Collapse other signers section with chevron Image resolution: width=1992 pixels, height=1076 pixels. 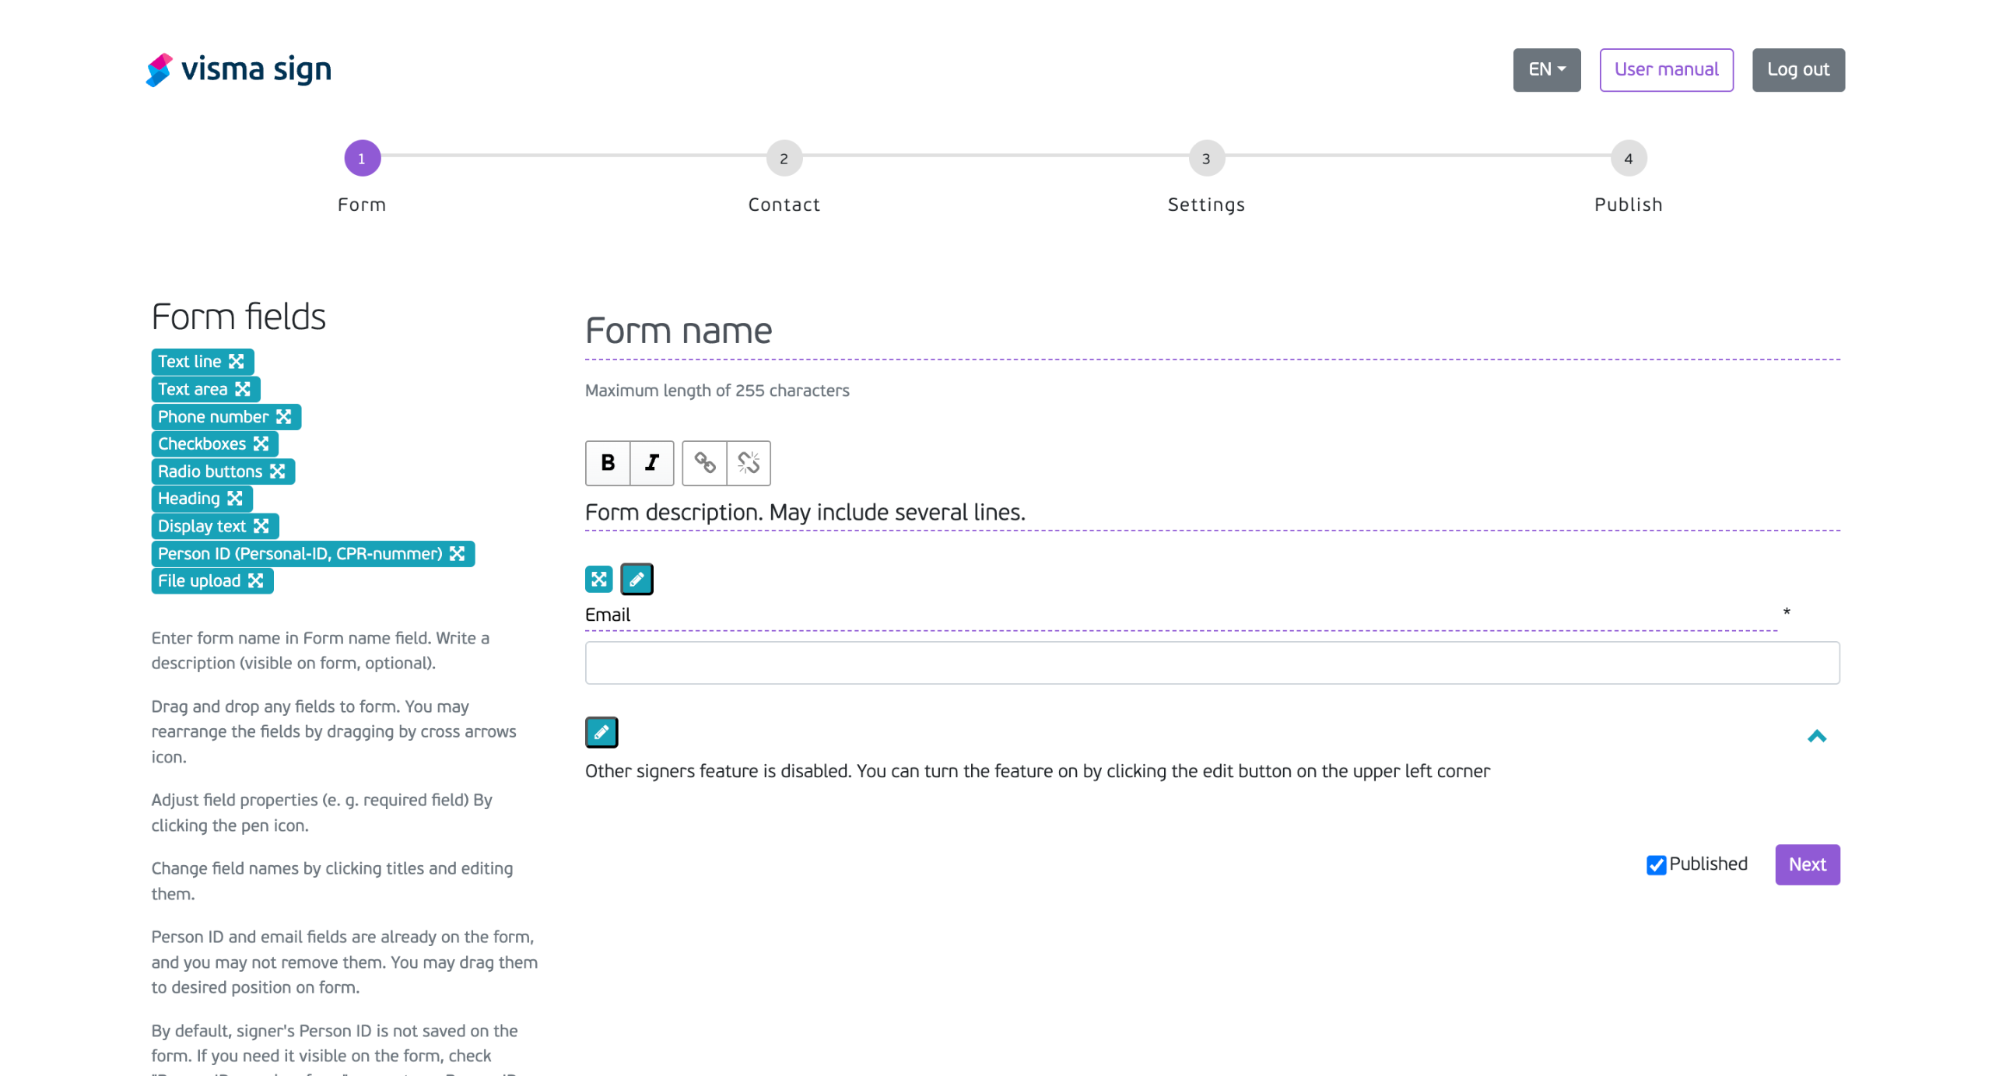[x=1816, y=736]
